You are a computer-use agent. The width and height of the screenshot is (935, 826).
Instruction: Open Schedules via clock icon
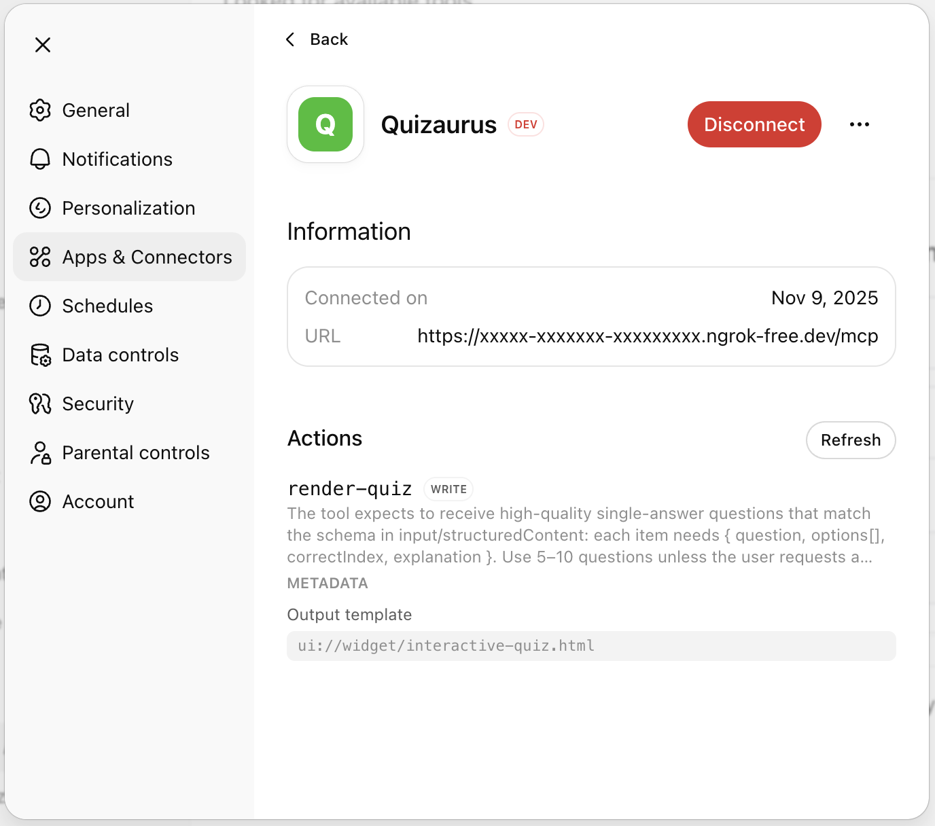(40, 306)
